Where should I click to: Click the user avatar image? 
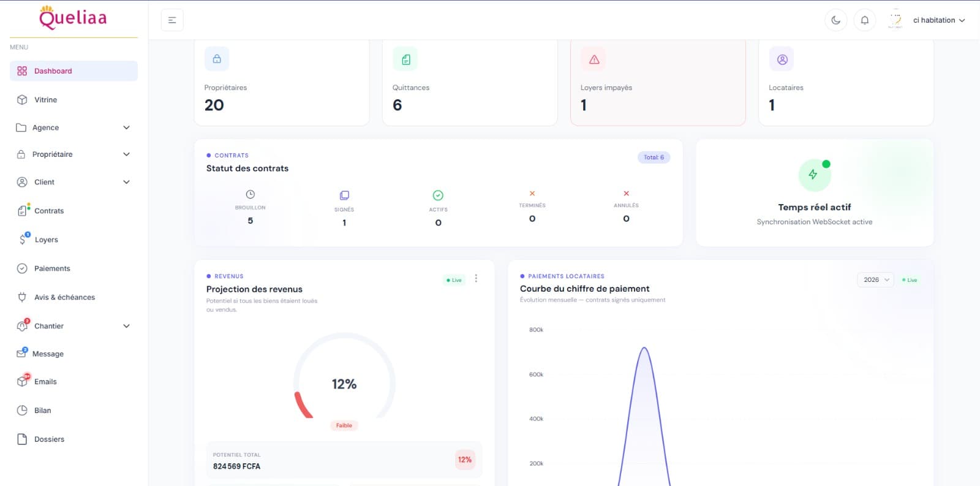click(895, 20)
